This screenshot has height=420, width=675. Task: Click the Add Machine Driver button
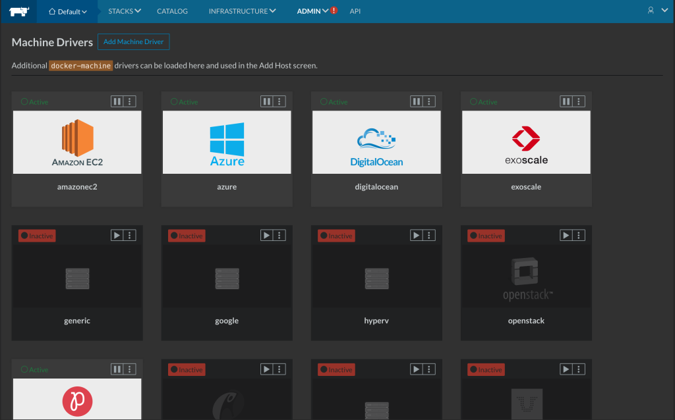[134, 42]
